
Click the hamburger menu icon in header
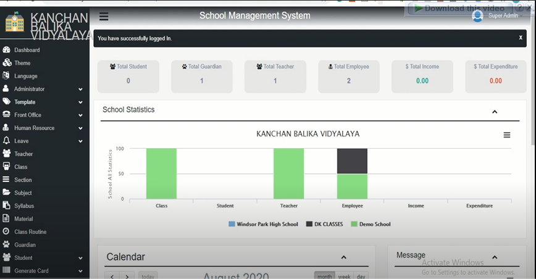(x=104, y=17)
